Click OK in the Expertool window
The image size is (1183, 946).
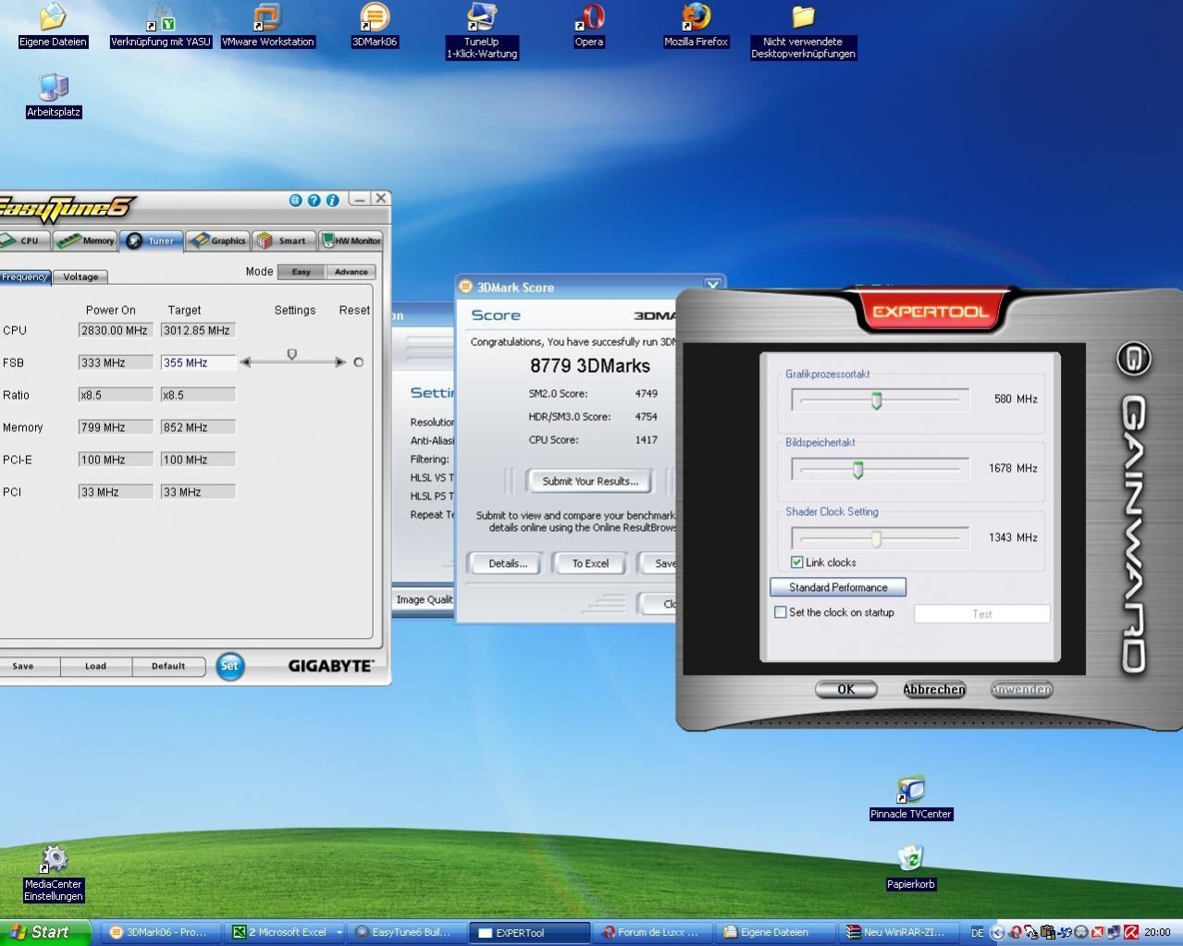tap(845, 689)
